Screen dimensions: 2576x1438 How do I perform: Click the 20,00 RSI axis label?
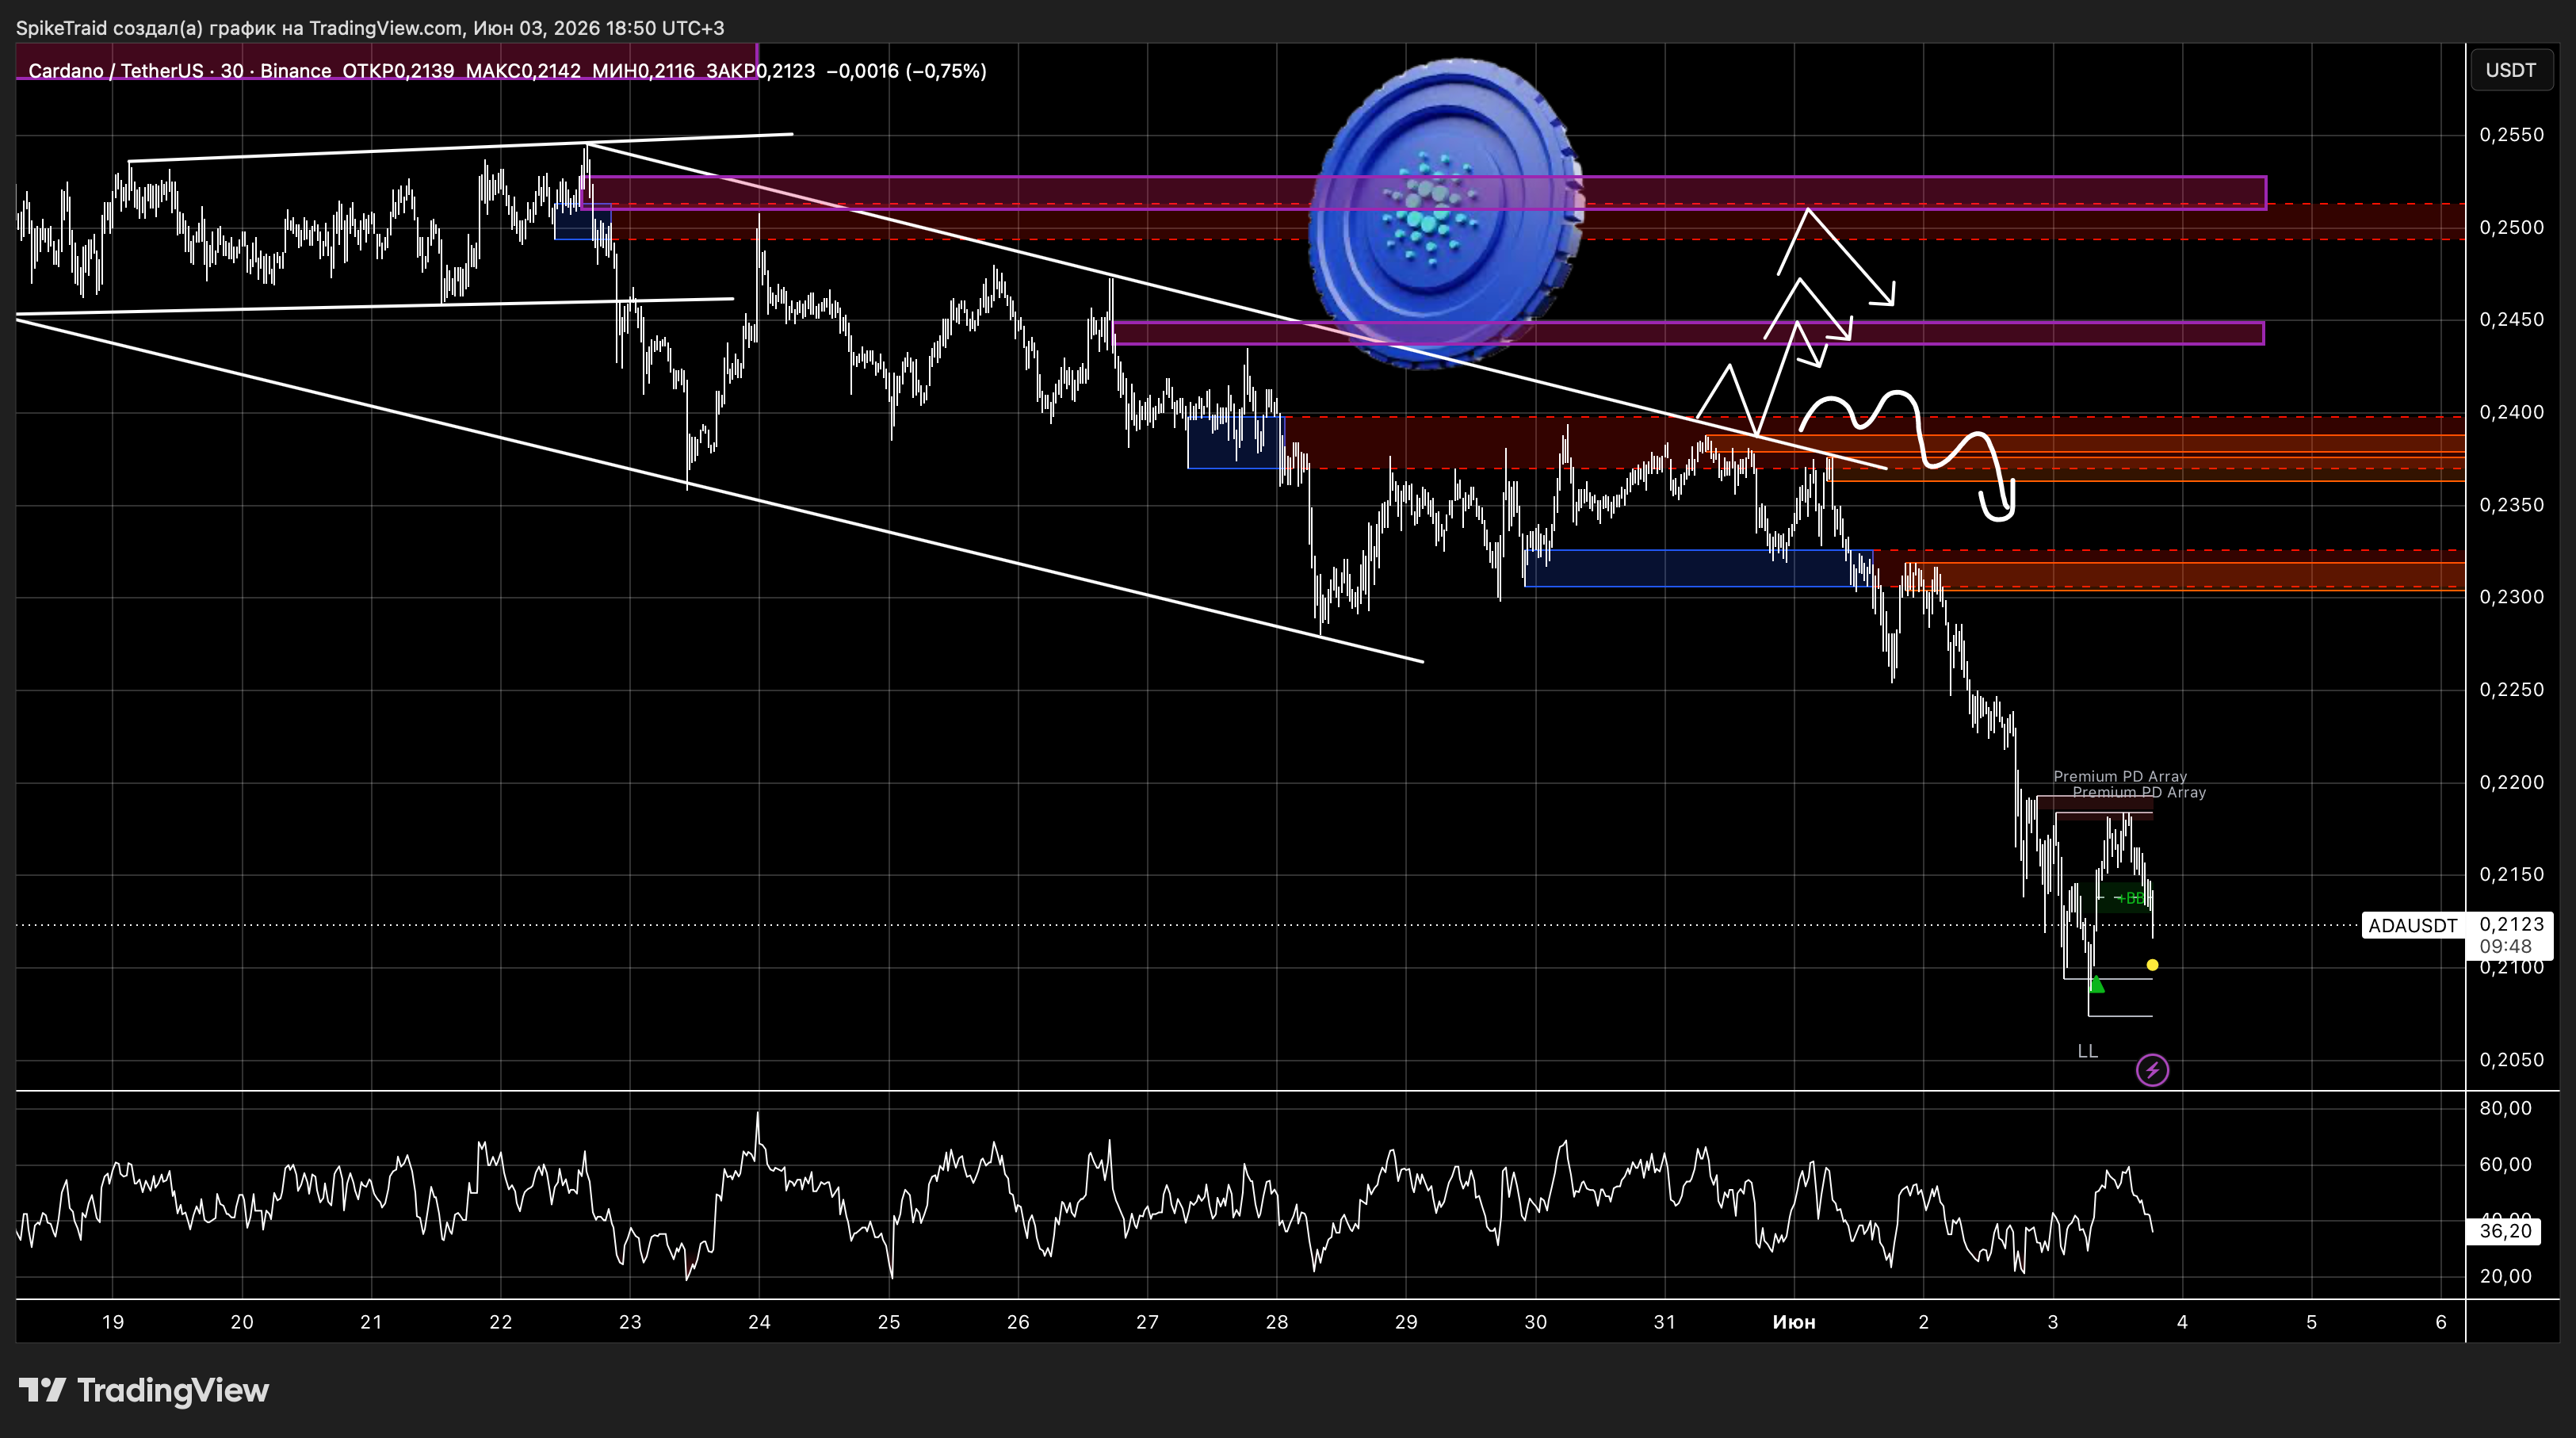pos(2505,1276)
